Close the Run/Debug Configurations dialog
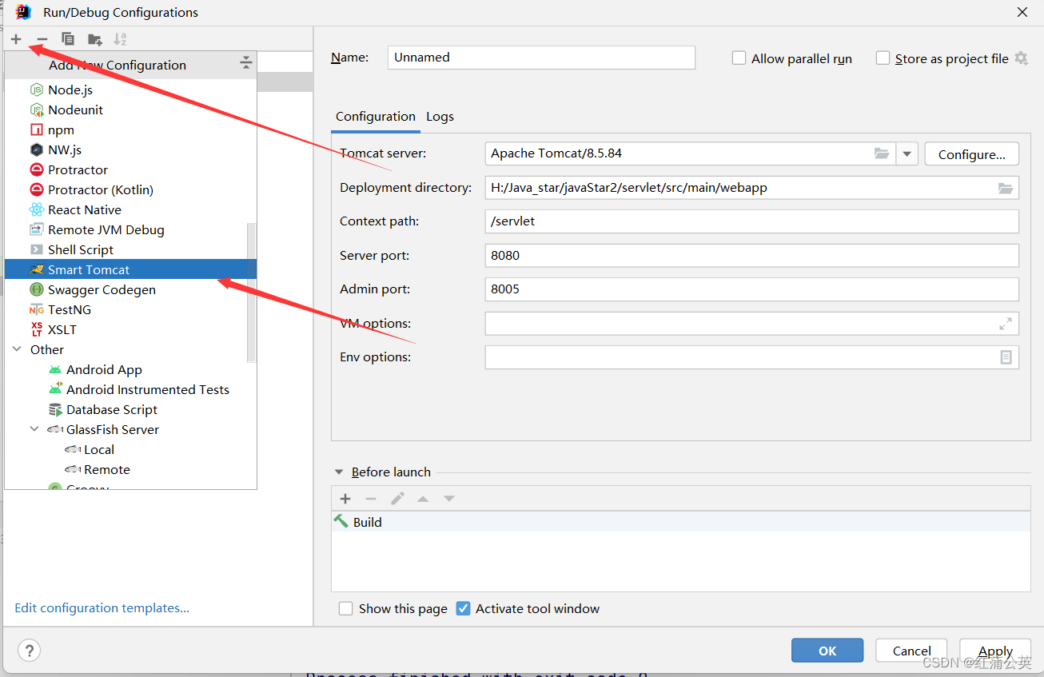 1022,12
